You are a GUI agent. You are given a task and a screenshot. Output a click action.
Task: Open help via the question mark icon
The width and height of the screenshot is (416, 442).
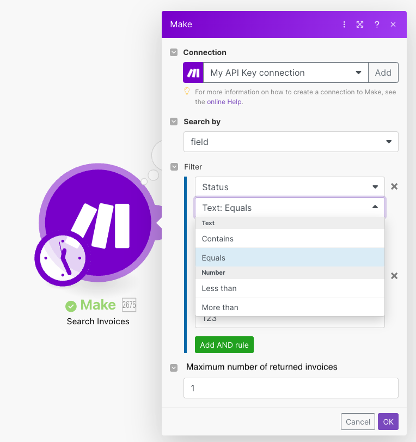pyautogui.click(x=377, y=25)
